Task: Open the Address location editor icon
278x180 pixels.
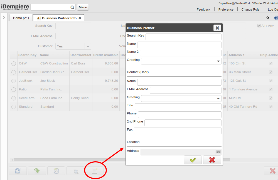Action: (x=218, y=152)
